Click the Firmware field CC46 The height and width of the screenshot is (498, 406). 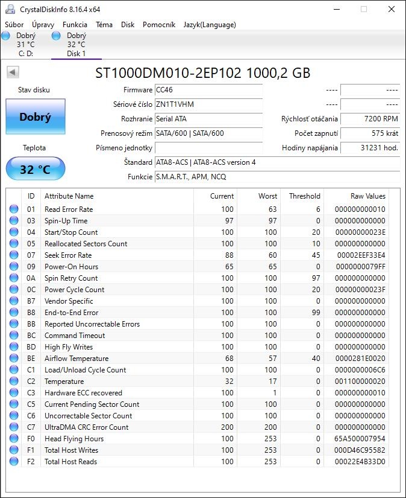[208, 90]
